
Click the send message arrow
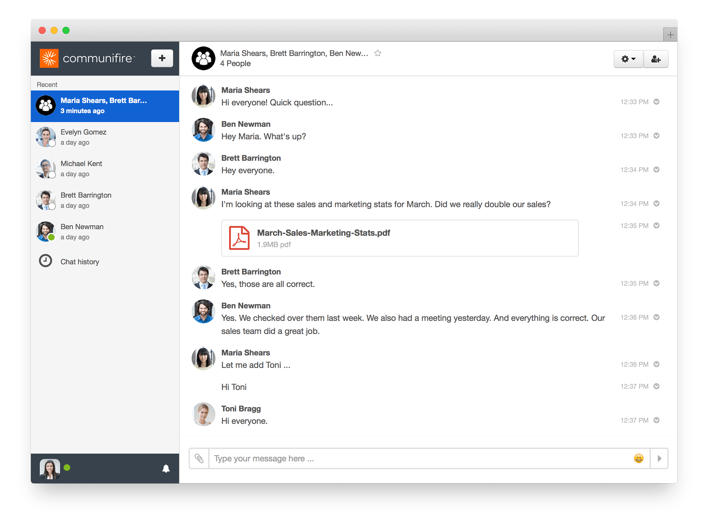pos(658,458)
